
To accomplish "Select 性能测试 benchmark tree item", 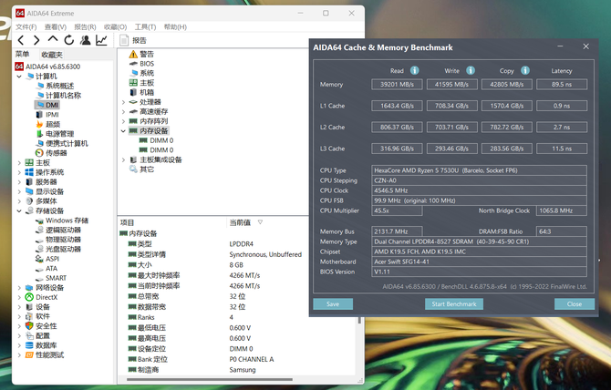I will (45, 355).
